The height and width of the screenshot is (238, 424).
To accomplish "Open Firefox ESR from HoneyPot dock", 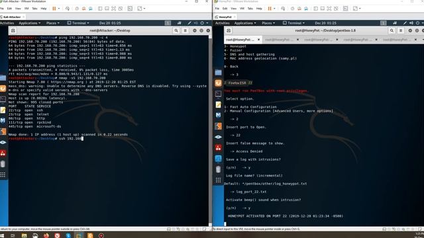I will [x=218, y=83].
